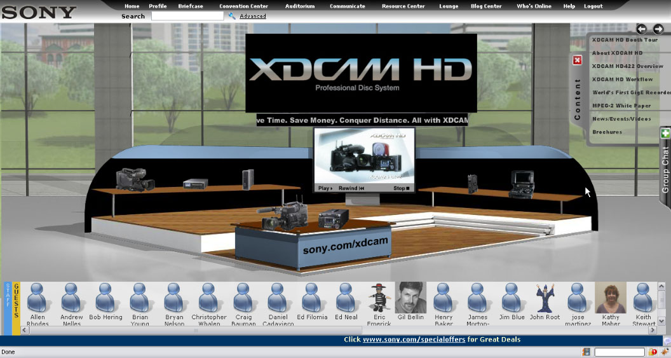Open About XDCAM HD content
Image resolution: width=671 pixels, height=358 pixels.
tap(617, 53)
